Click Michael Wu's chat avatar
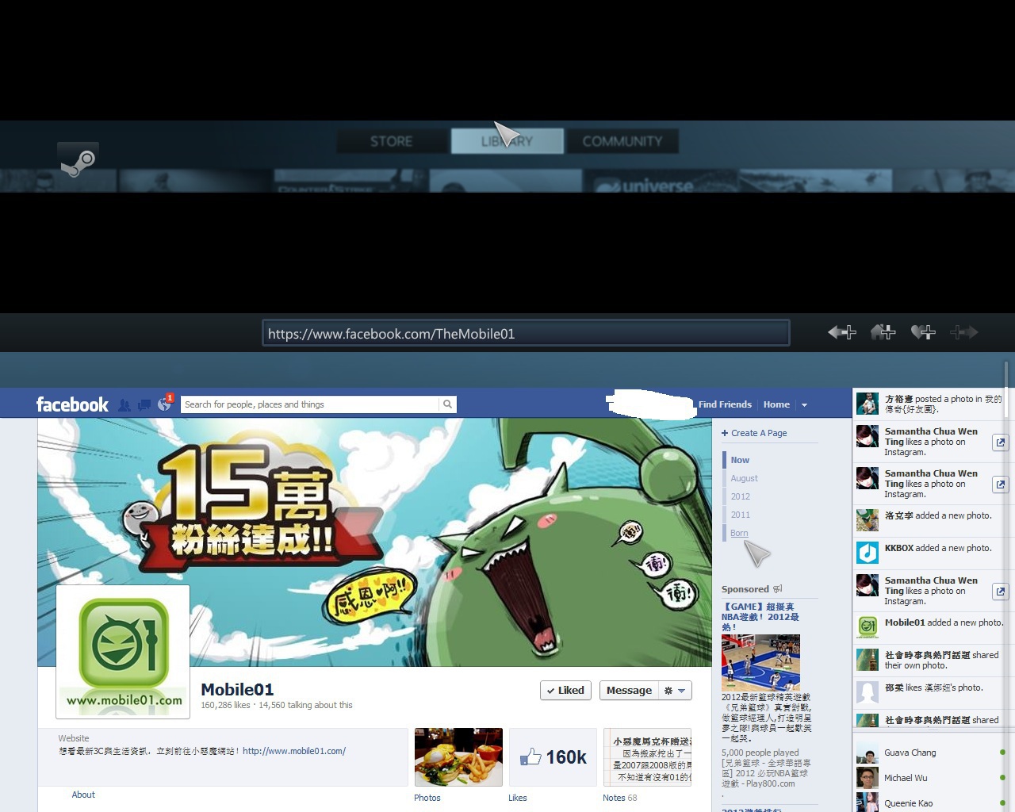The width and height of the screenshot is (1015, 812). pos(867,778)
